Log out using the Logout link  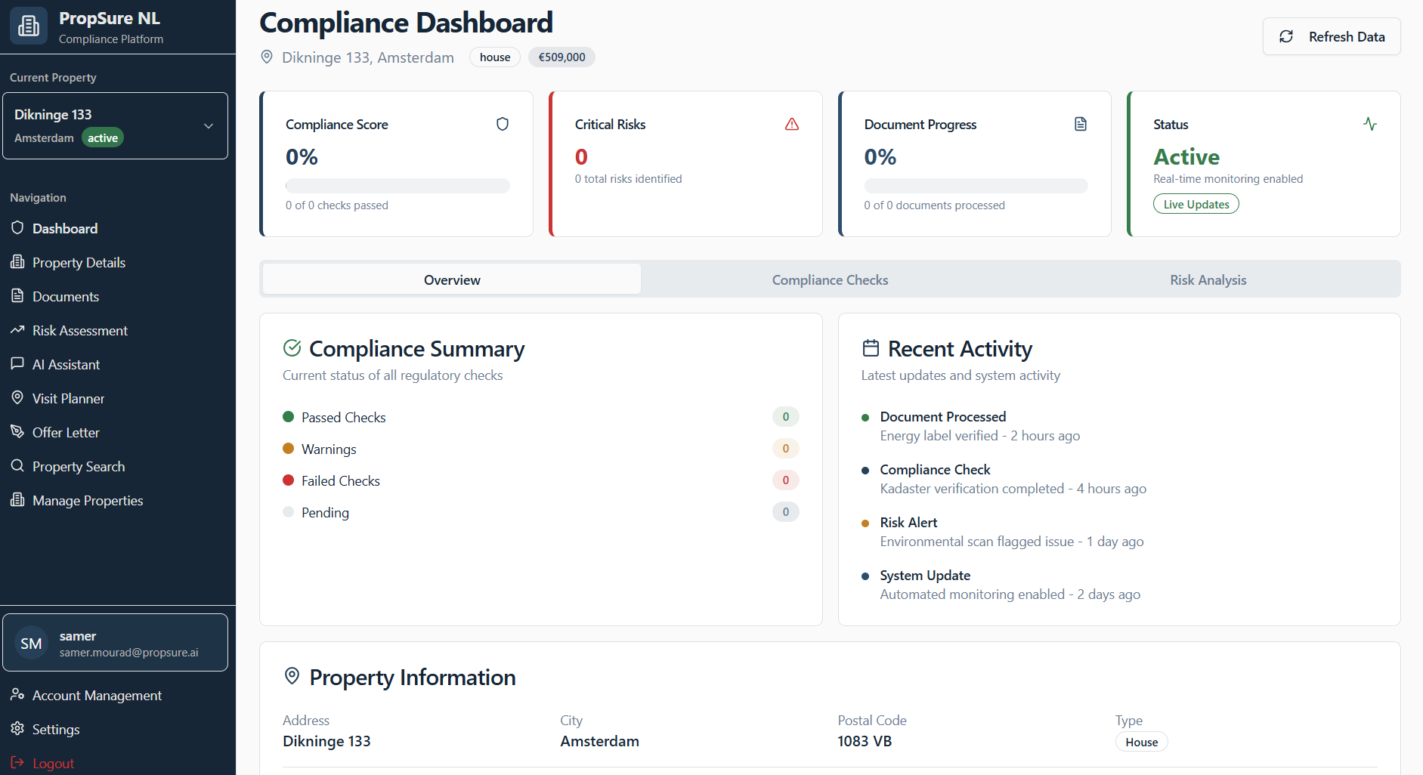coord(53,763)
